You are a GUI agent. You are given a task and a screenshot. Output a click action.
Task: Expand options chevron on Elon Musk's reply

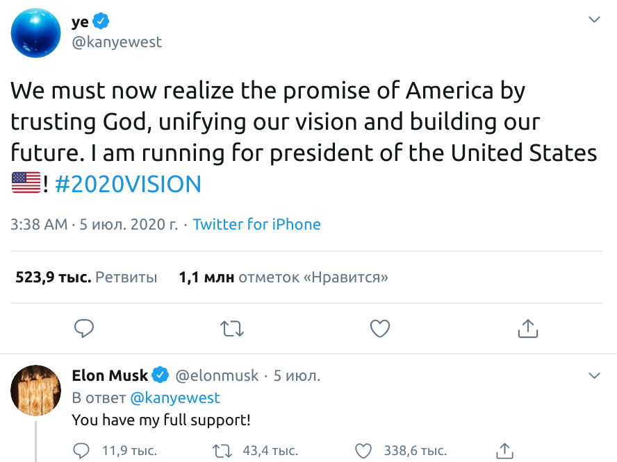[595, 376]
